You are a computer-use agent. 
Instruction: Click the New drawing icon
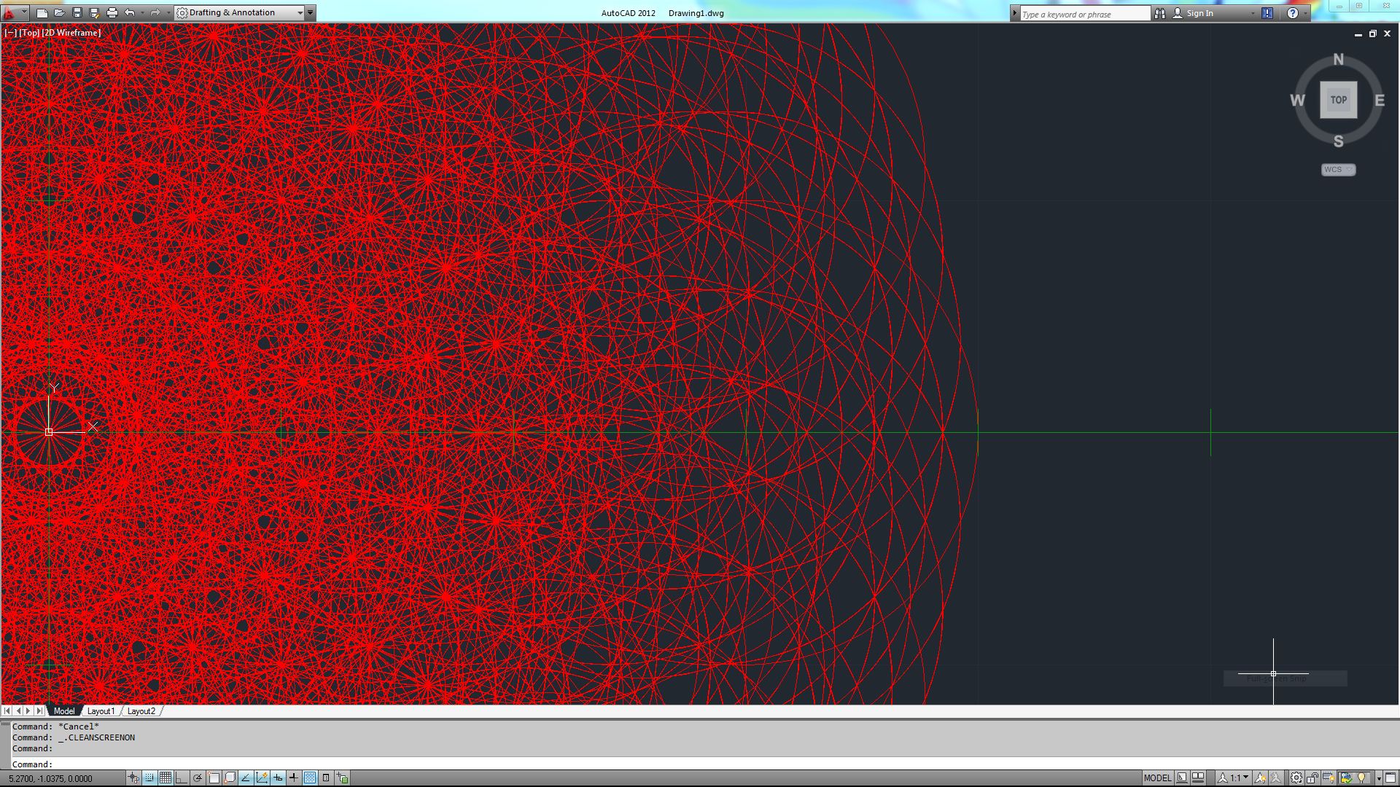pyautogui.click(x=42, y=13)
